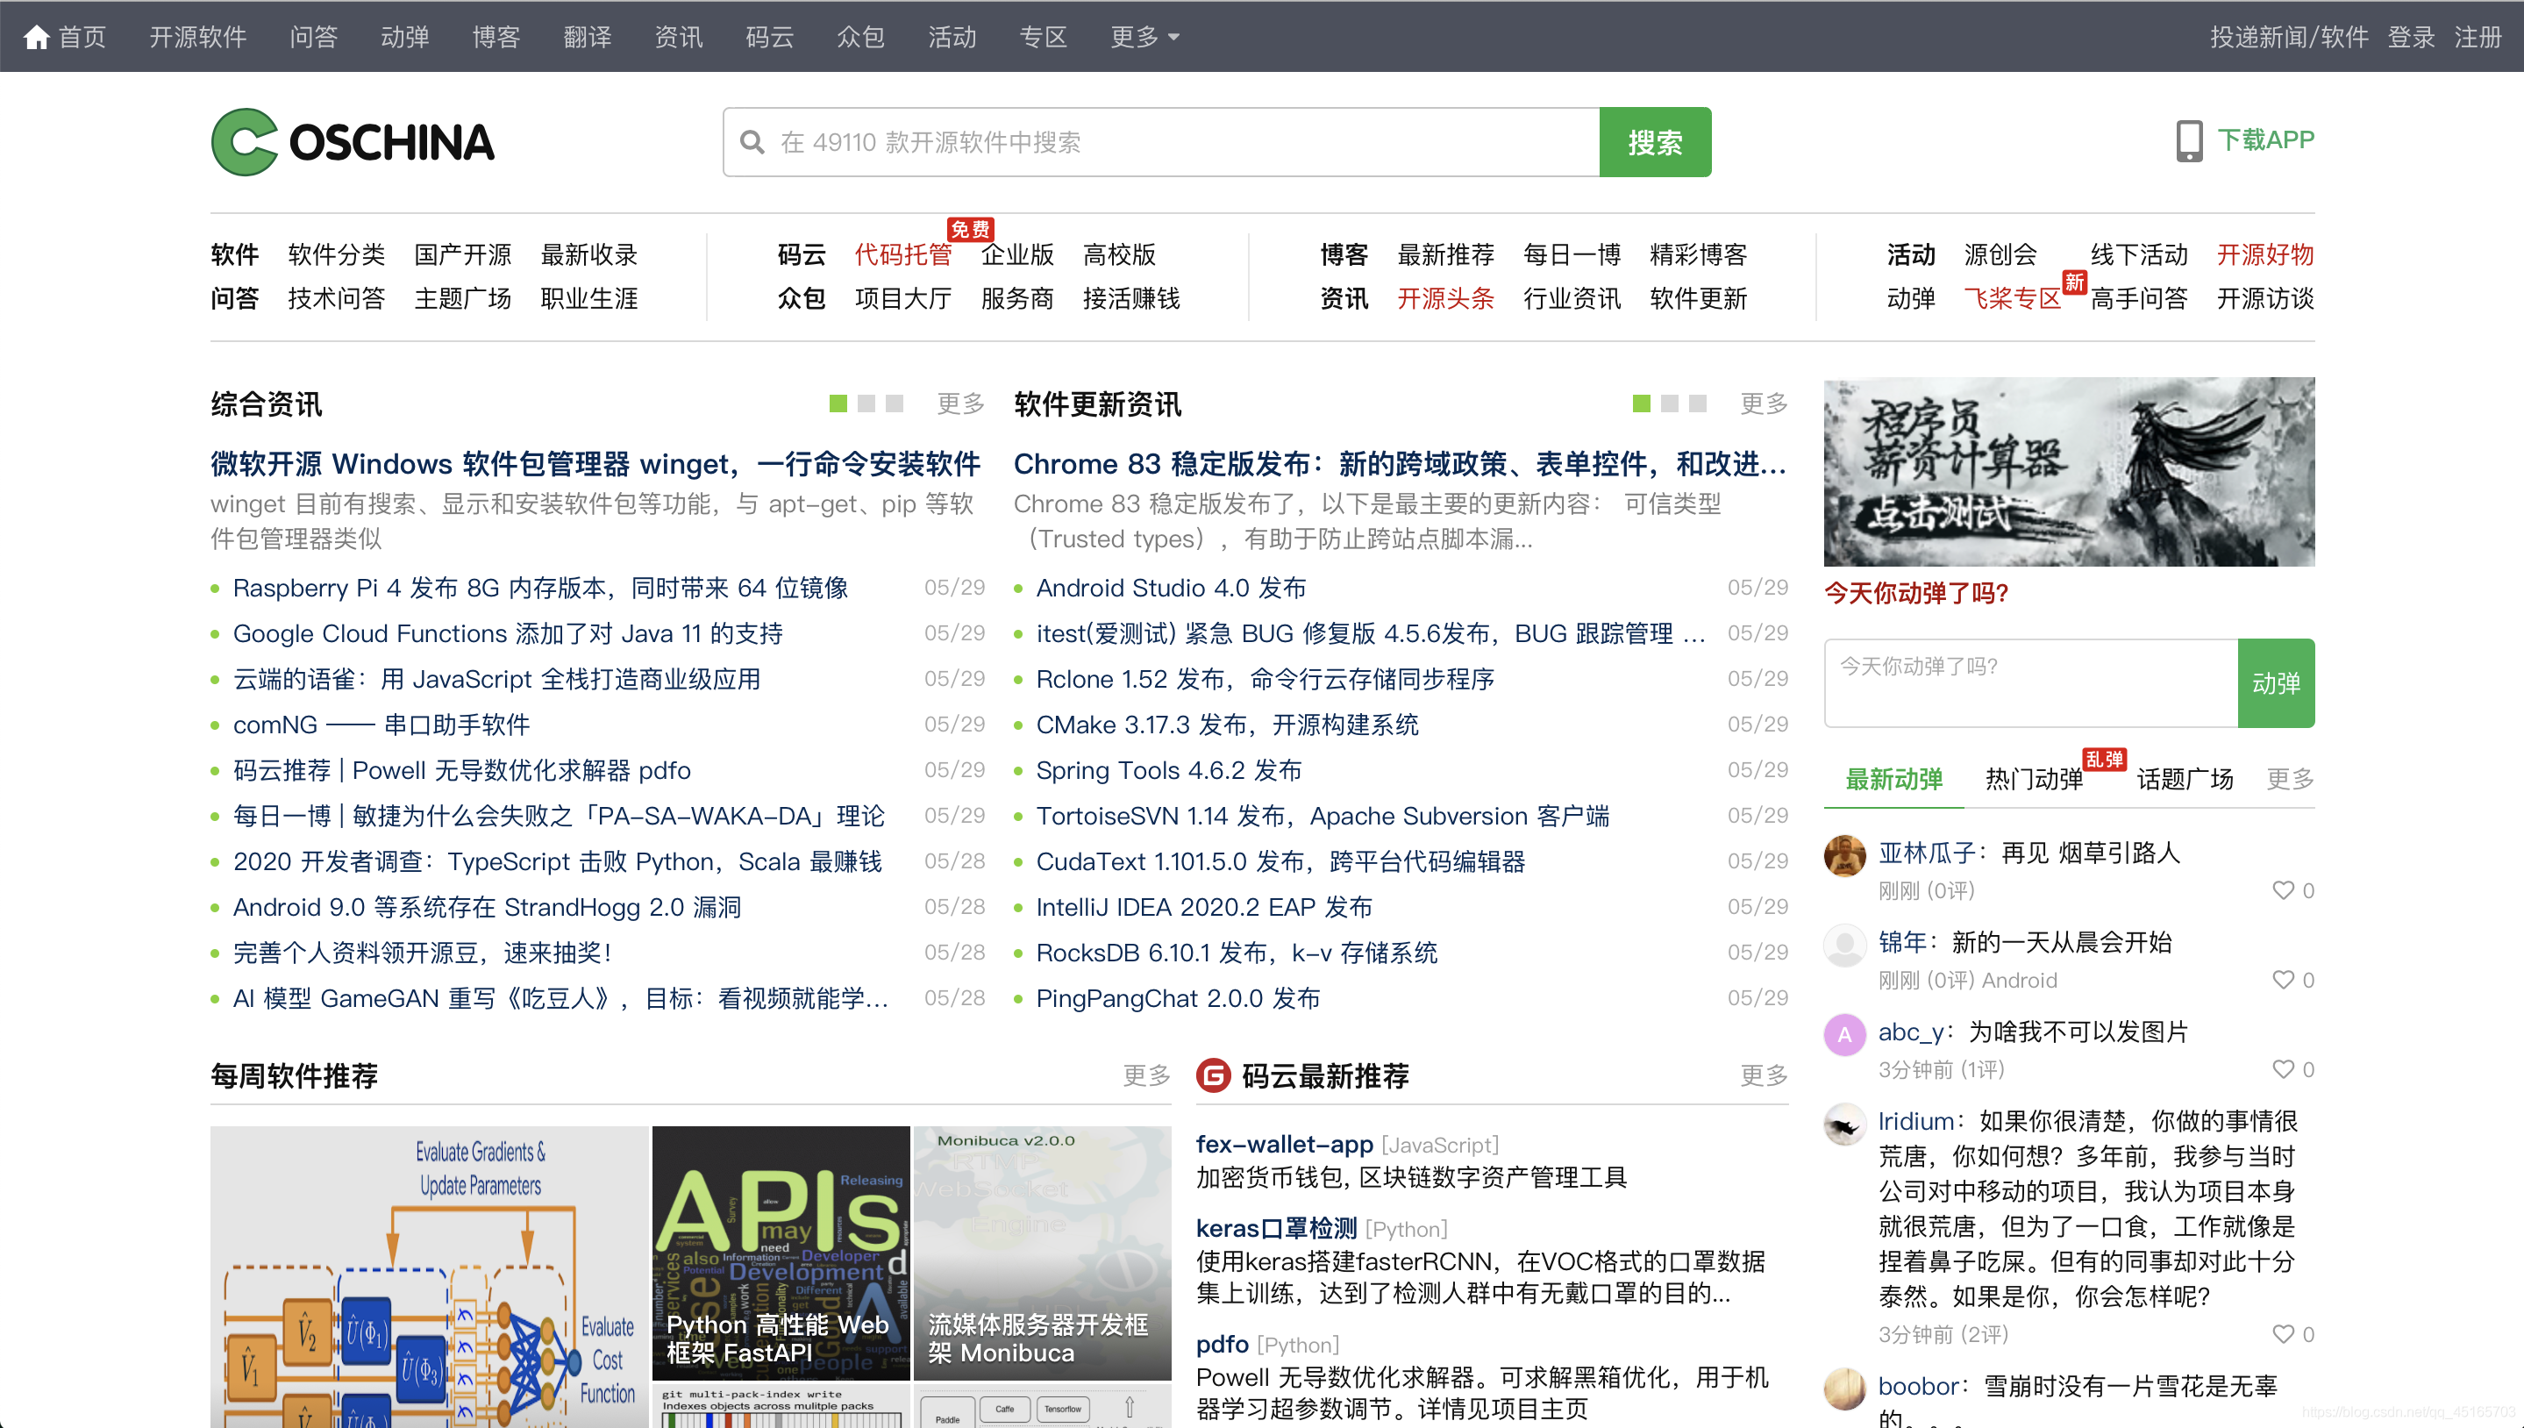Open 飞桨专区 link
This screenshot has width=2524, height=1428.
[x=2012, y=298]
